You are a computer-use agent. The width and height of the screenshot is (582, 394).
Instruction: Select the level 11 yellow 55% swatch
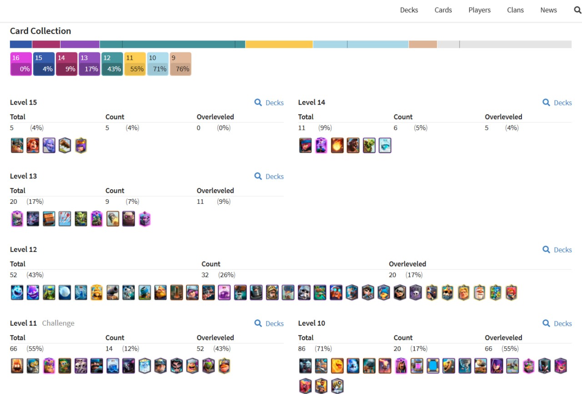[135, 64]
